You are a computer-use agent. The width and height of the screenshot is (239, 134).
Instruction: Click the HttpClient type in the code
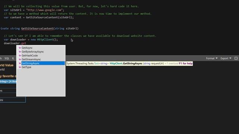pyautogui.click(x=45, y=39)
